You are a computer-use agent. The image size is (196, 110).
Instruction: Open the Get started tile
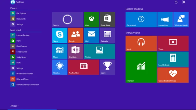point(141,20)
